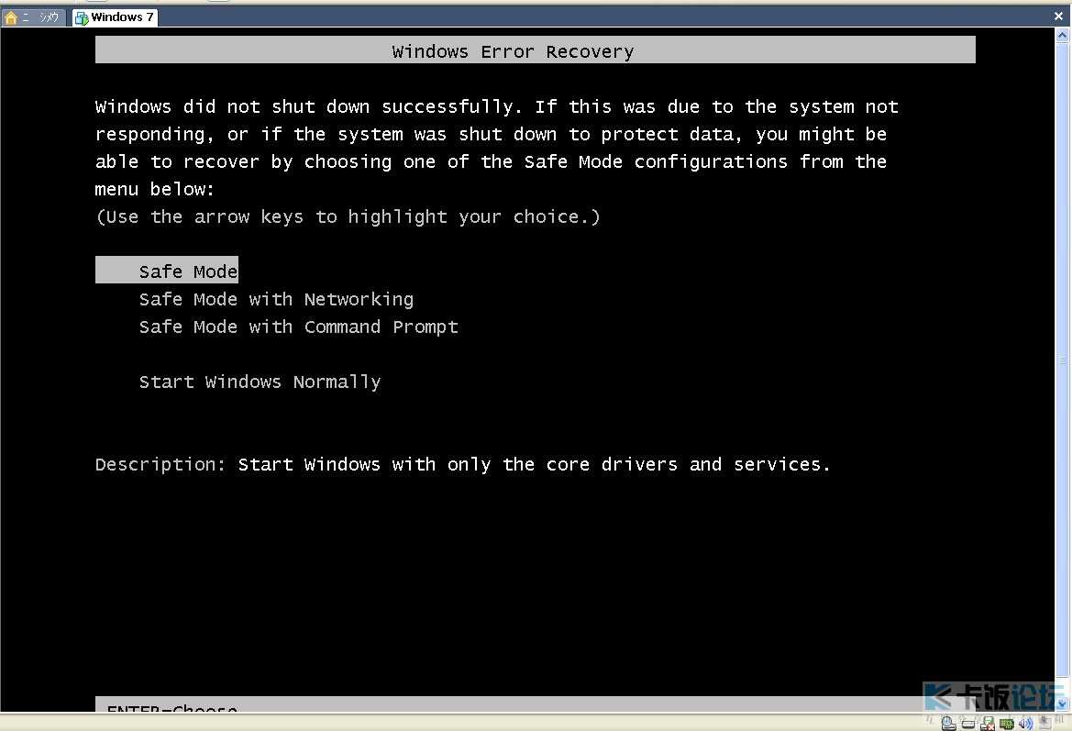Close the current VM tab with the X
Screen dimensions: 1072x731
tap(1058, 16)
